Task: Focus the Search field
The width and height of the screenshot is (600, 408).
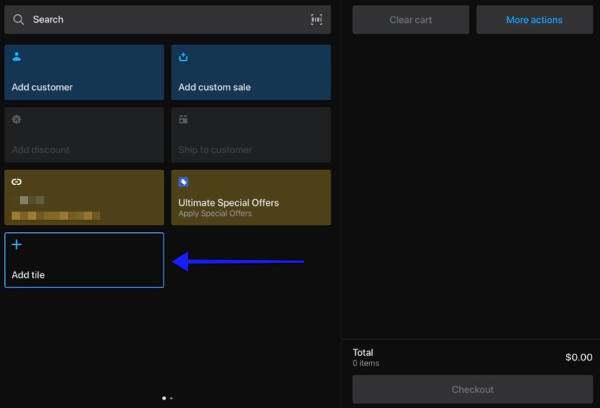Action: [x=168, y=19]
